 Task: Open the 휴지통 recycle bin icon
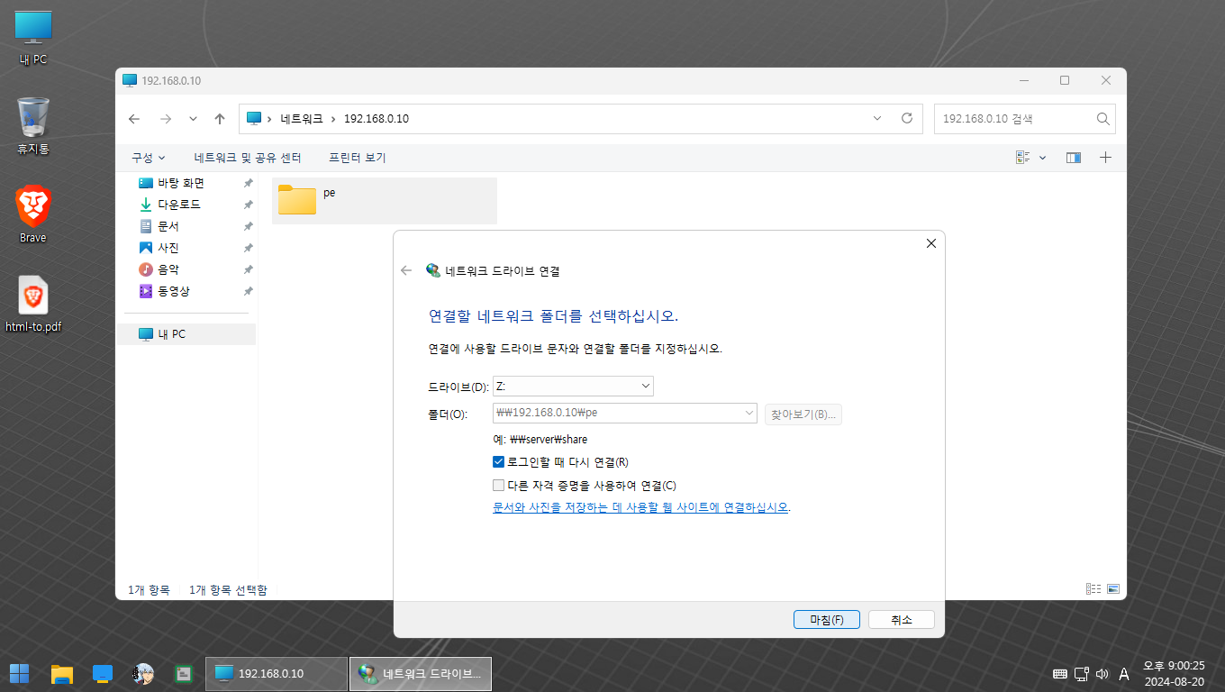point(33,125)
